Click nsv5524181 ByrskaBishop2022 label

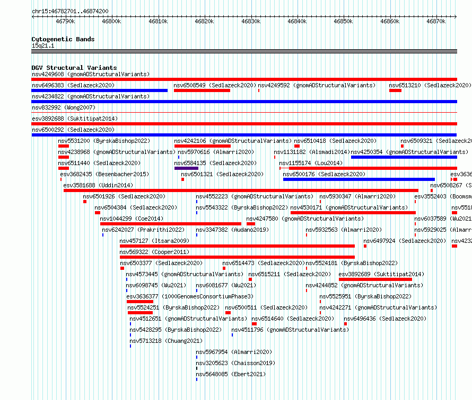[352, 263]
